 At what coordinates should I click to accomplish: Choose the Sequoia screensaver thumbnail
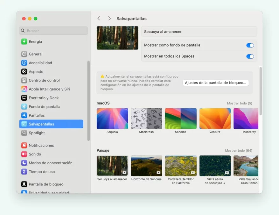point(112,118)
